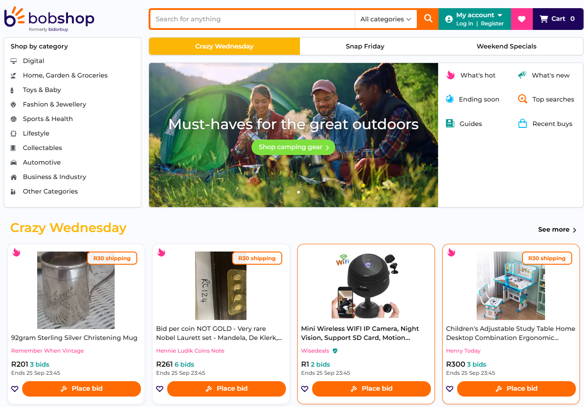
Task: Place bid on the Nobel Laurett coin set
Action: (x=227, y=389)
